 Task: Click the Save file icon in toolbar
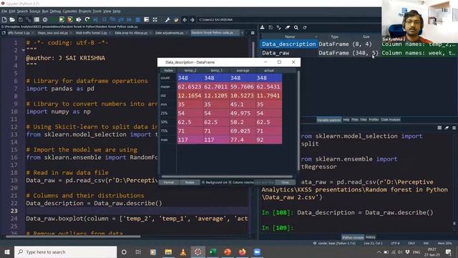(x=21, y=19)
